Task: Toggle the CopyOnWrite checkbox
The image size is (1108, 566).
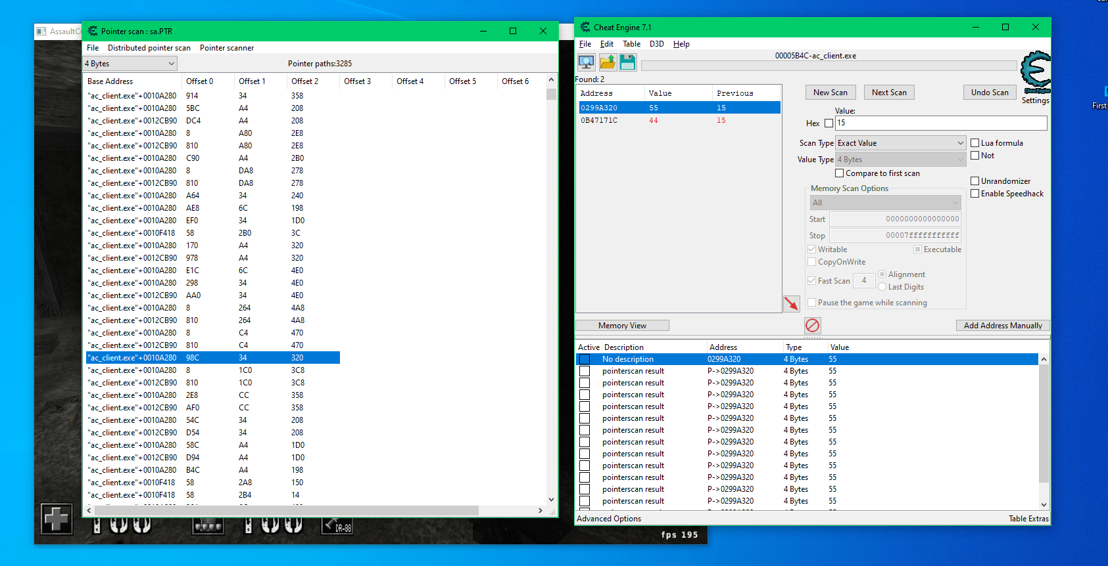Action: (811, 261)
